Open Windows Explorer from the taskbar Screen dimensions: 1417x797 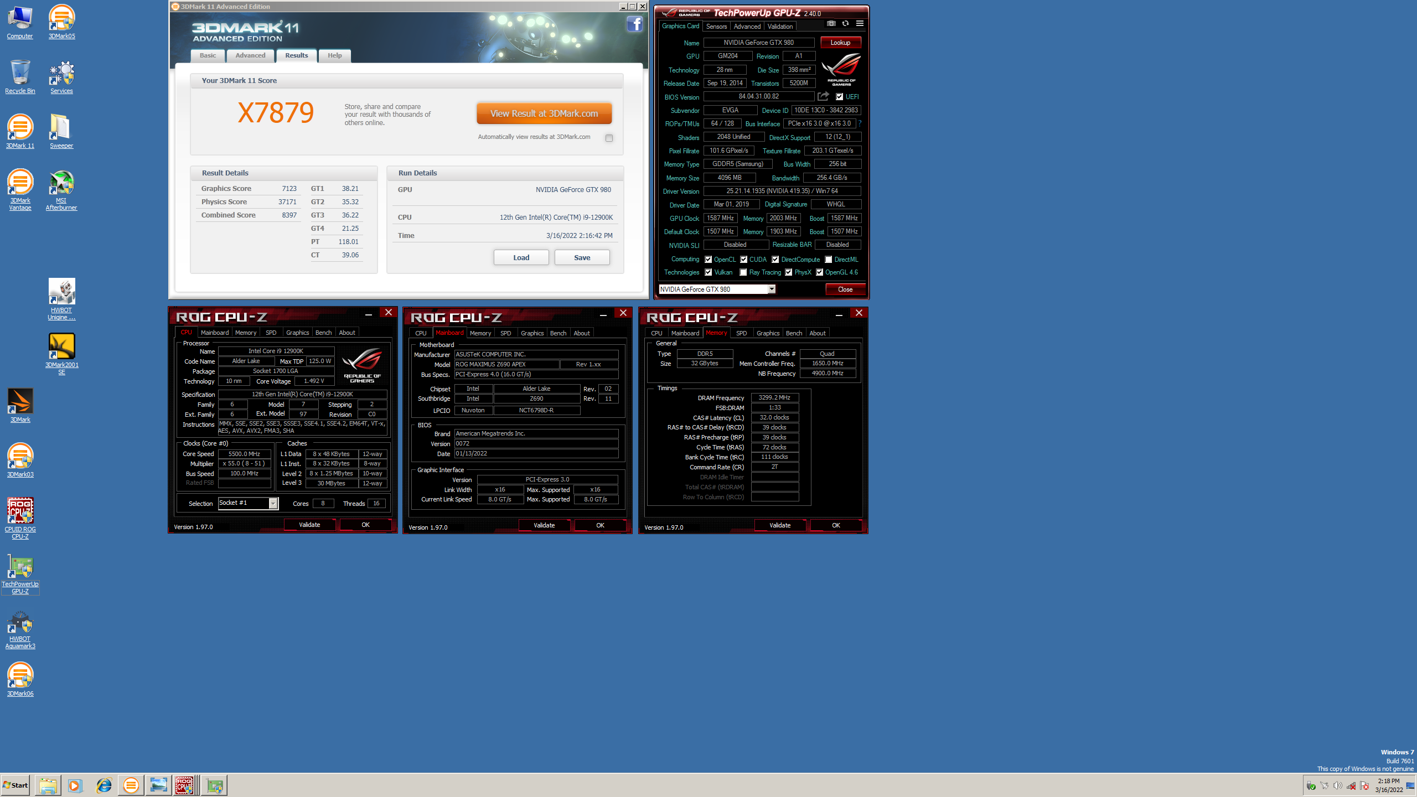click(48, 785)
